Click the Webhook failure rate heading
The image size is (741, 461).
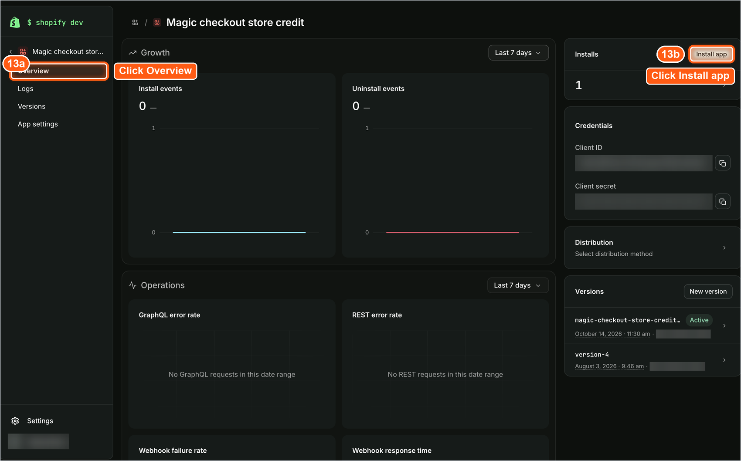(173, 451)
